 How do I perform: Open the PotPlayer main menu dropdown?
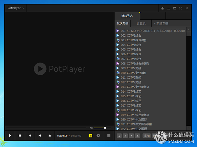(16, 8)
